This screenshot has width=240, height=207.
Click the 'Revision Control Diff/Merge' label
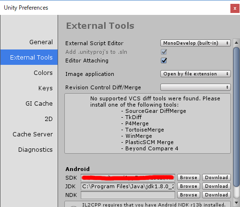click(103, 87)
